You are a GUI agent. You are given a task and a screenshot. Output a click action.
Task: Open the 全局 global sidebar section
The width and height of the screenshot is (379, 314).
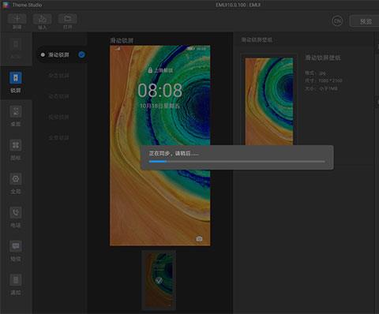[16, 179]
